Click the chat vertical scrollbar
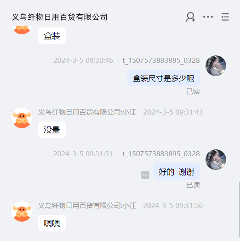Image resolution: width=240 pixels, height=241 pixels. tap(239, 210)
